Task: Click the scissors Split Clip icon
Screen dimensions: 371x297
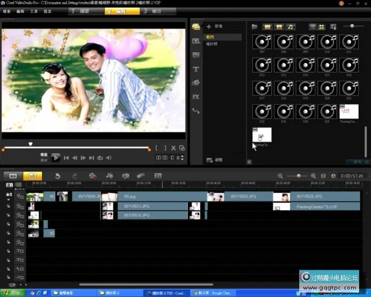Action: click(174, 148)
